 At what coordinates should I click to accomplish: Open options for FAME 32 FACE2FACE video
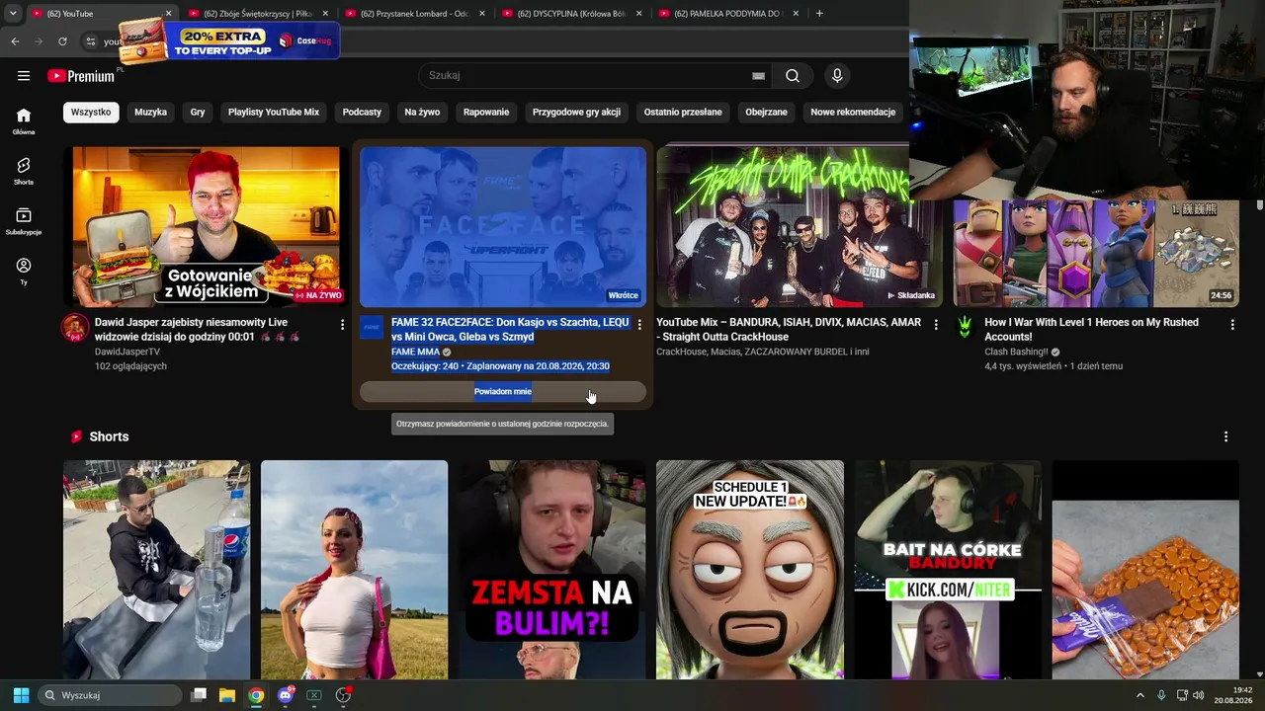(639, 324)
